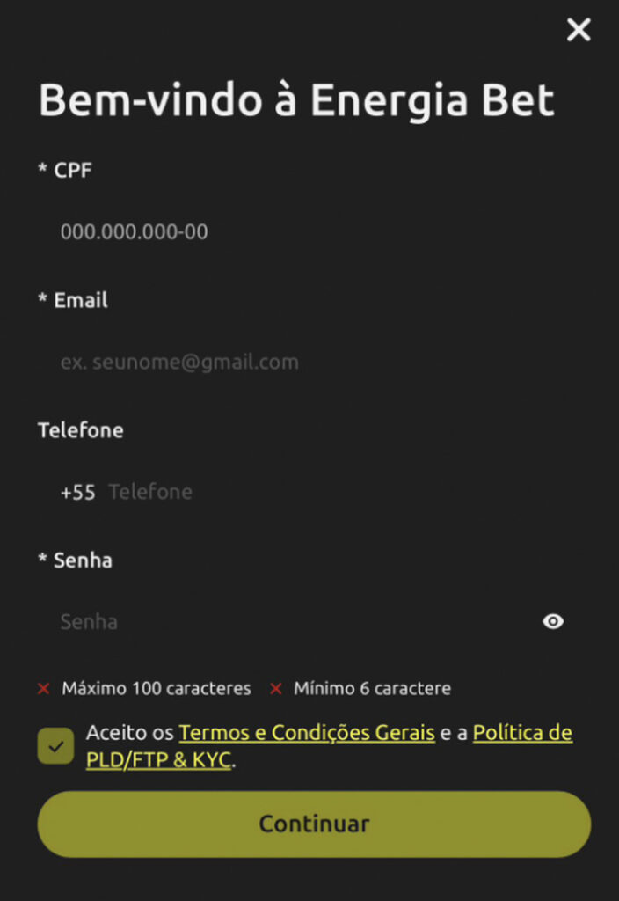This screenshot has width=619, height=901.
Task: Click the checkmark inside the terms checkbox
Action: pos(55,744)
